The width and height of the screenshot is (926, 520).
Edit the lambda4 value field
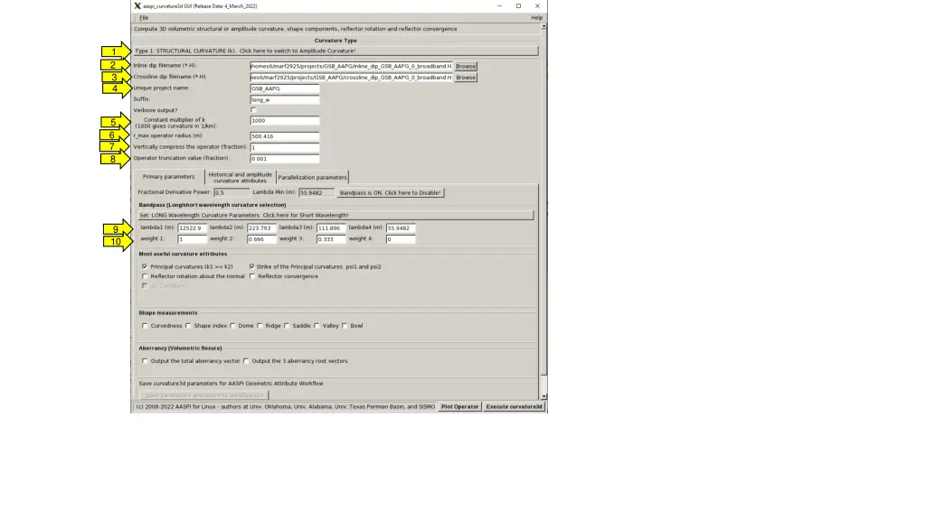click(401, 227)
